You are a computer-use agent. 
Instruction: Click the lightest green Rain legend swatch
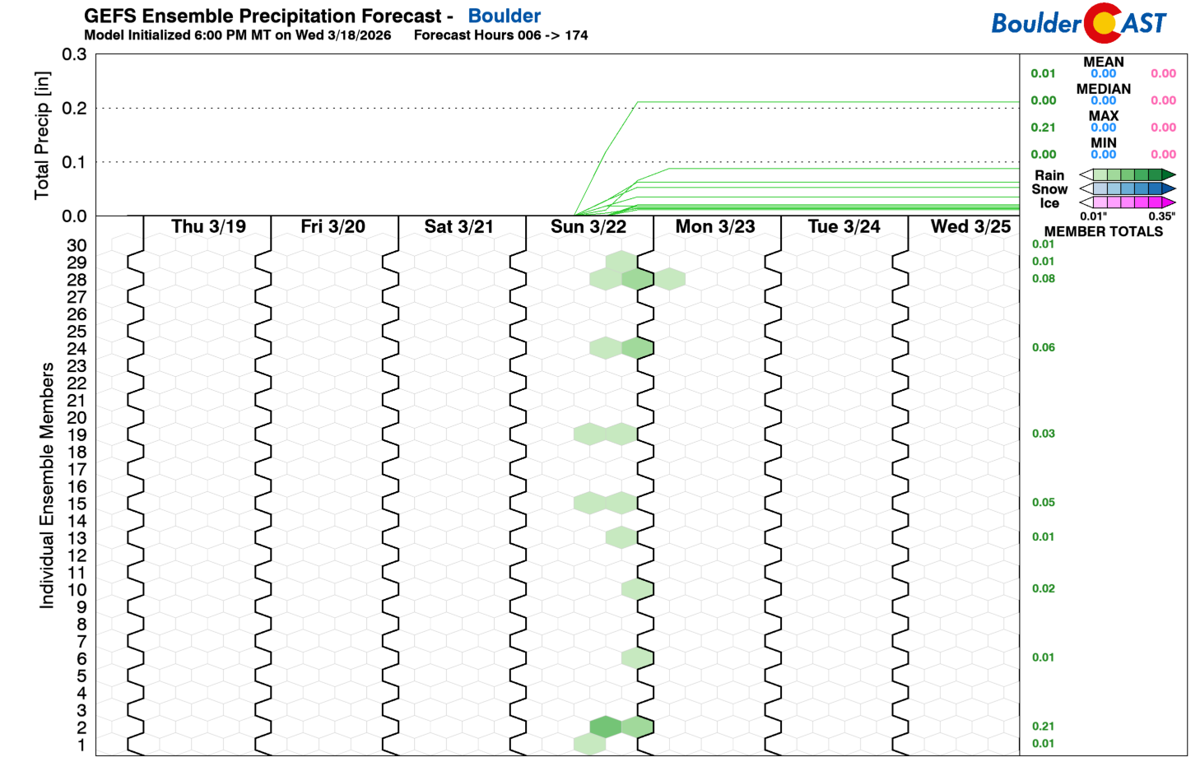coord(1100,174)
